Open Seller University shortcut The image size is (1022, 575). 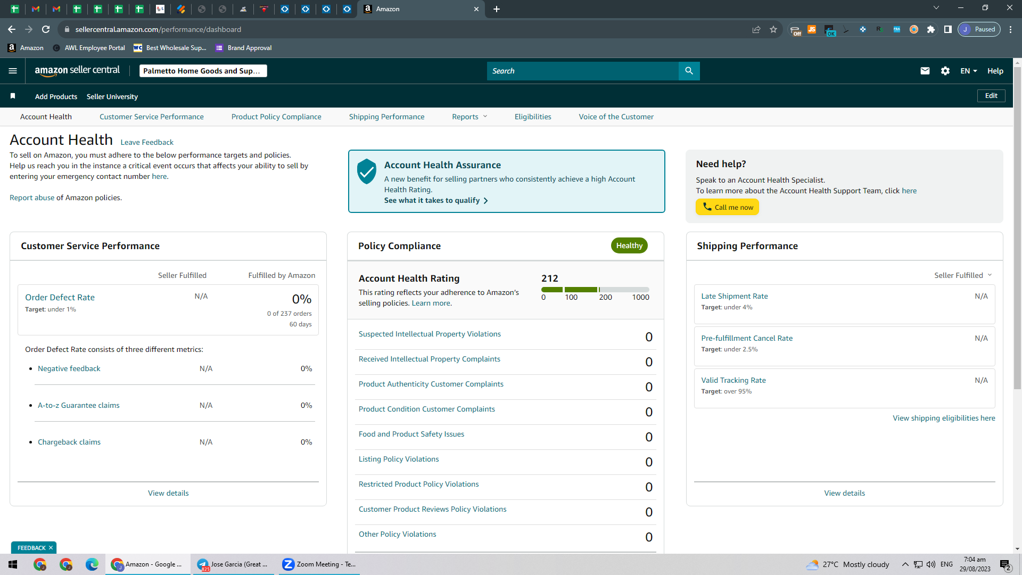[112, 96]
